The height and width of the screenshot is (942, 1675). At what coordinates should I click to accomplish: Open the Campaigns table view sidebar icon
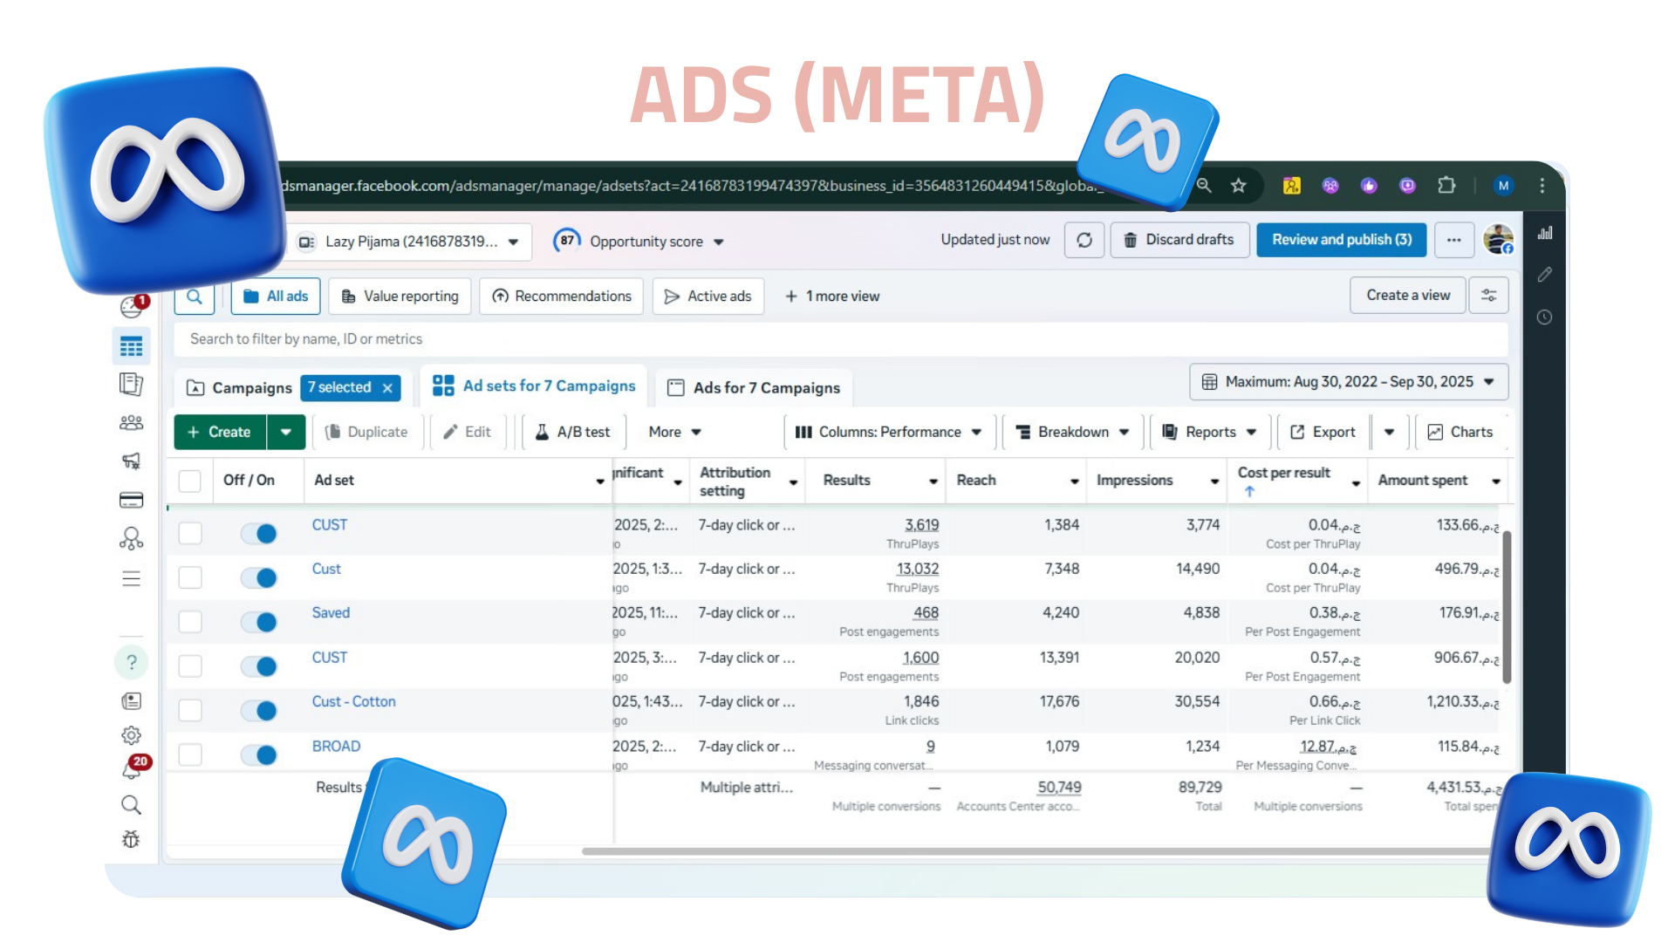click(x=131, y=346)
